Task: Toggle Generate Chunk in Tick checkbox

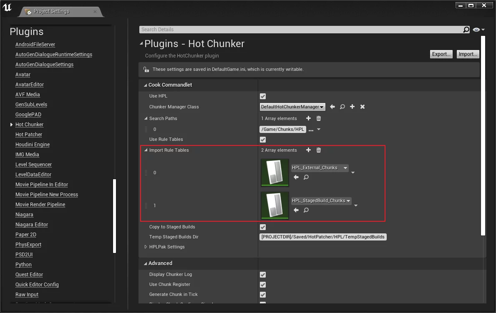Action: (x=263, y=295)
